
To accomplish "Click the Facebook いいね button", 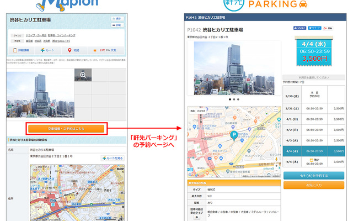I will click(299, 28).
